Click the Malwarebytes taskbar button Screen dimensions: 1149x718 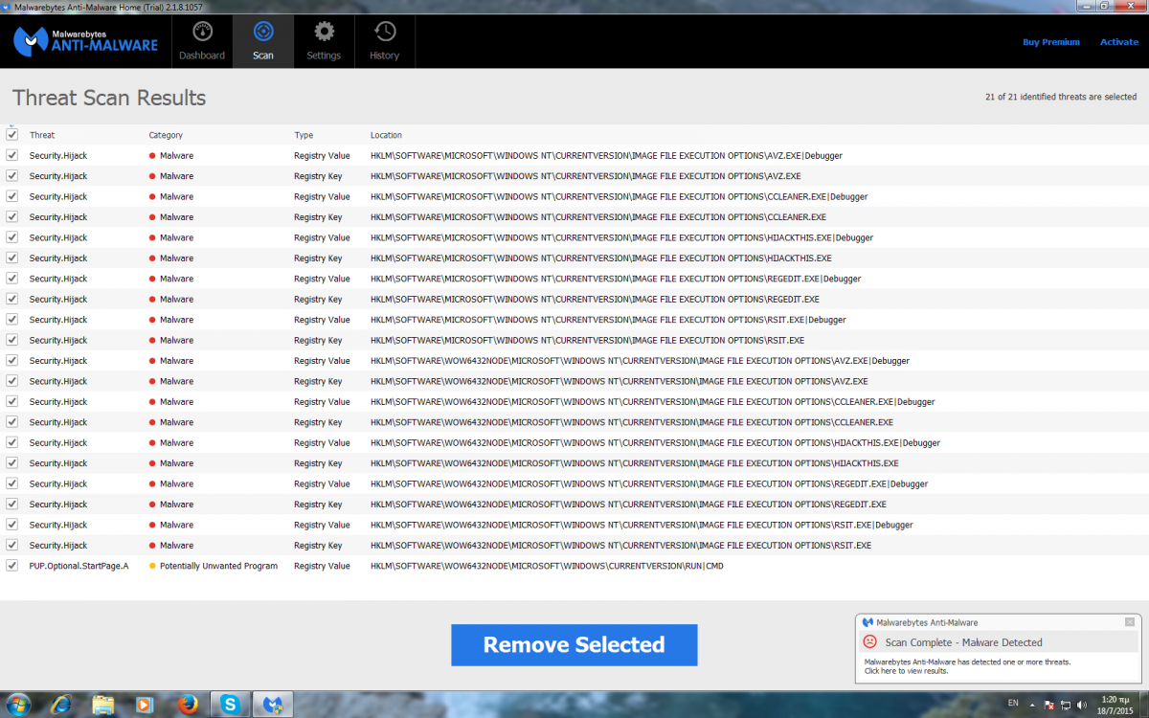coord(274,705)
